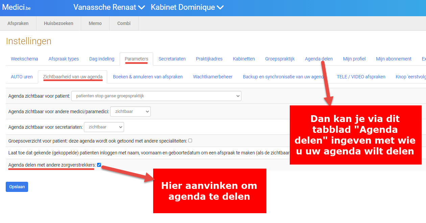
Task: Select the Weekschema tab
Action: (24, 59)
